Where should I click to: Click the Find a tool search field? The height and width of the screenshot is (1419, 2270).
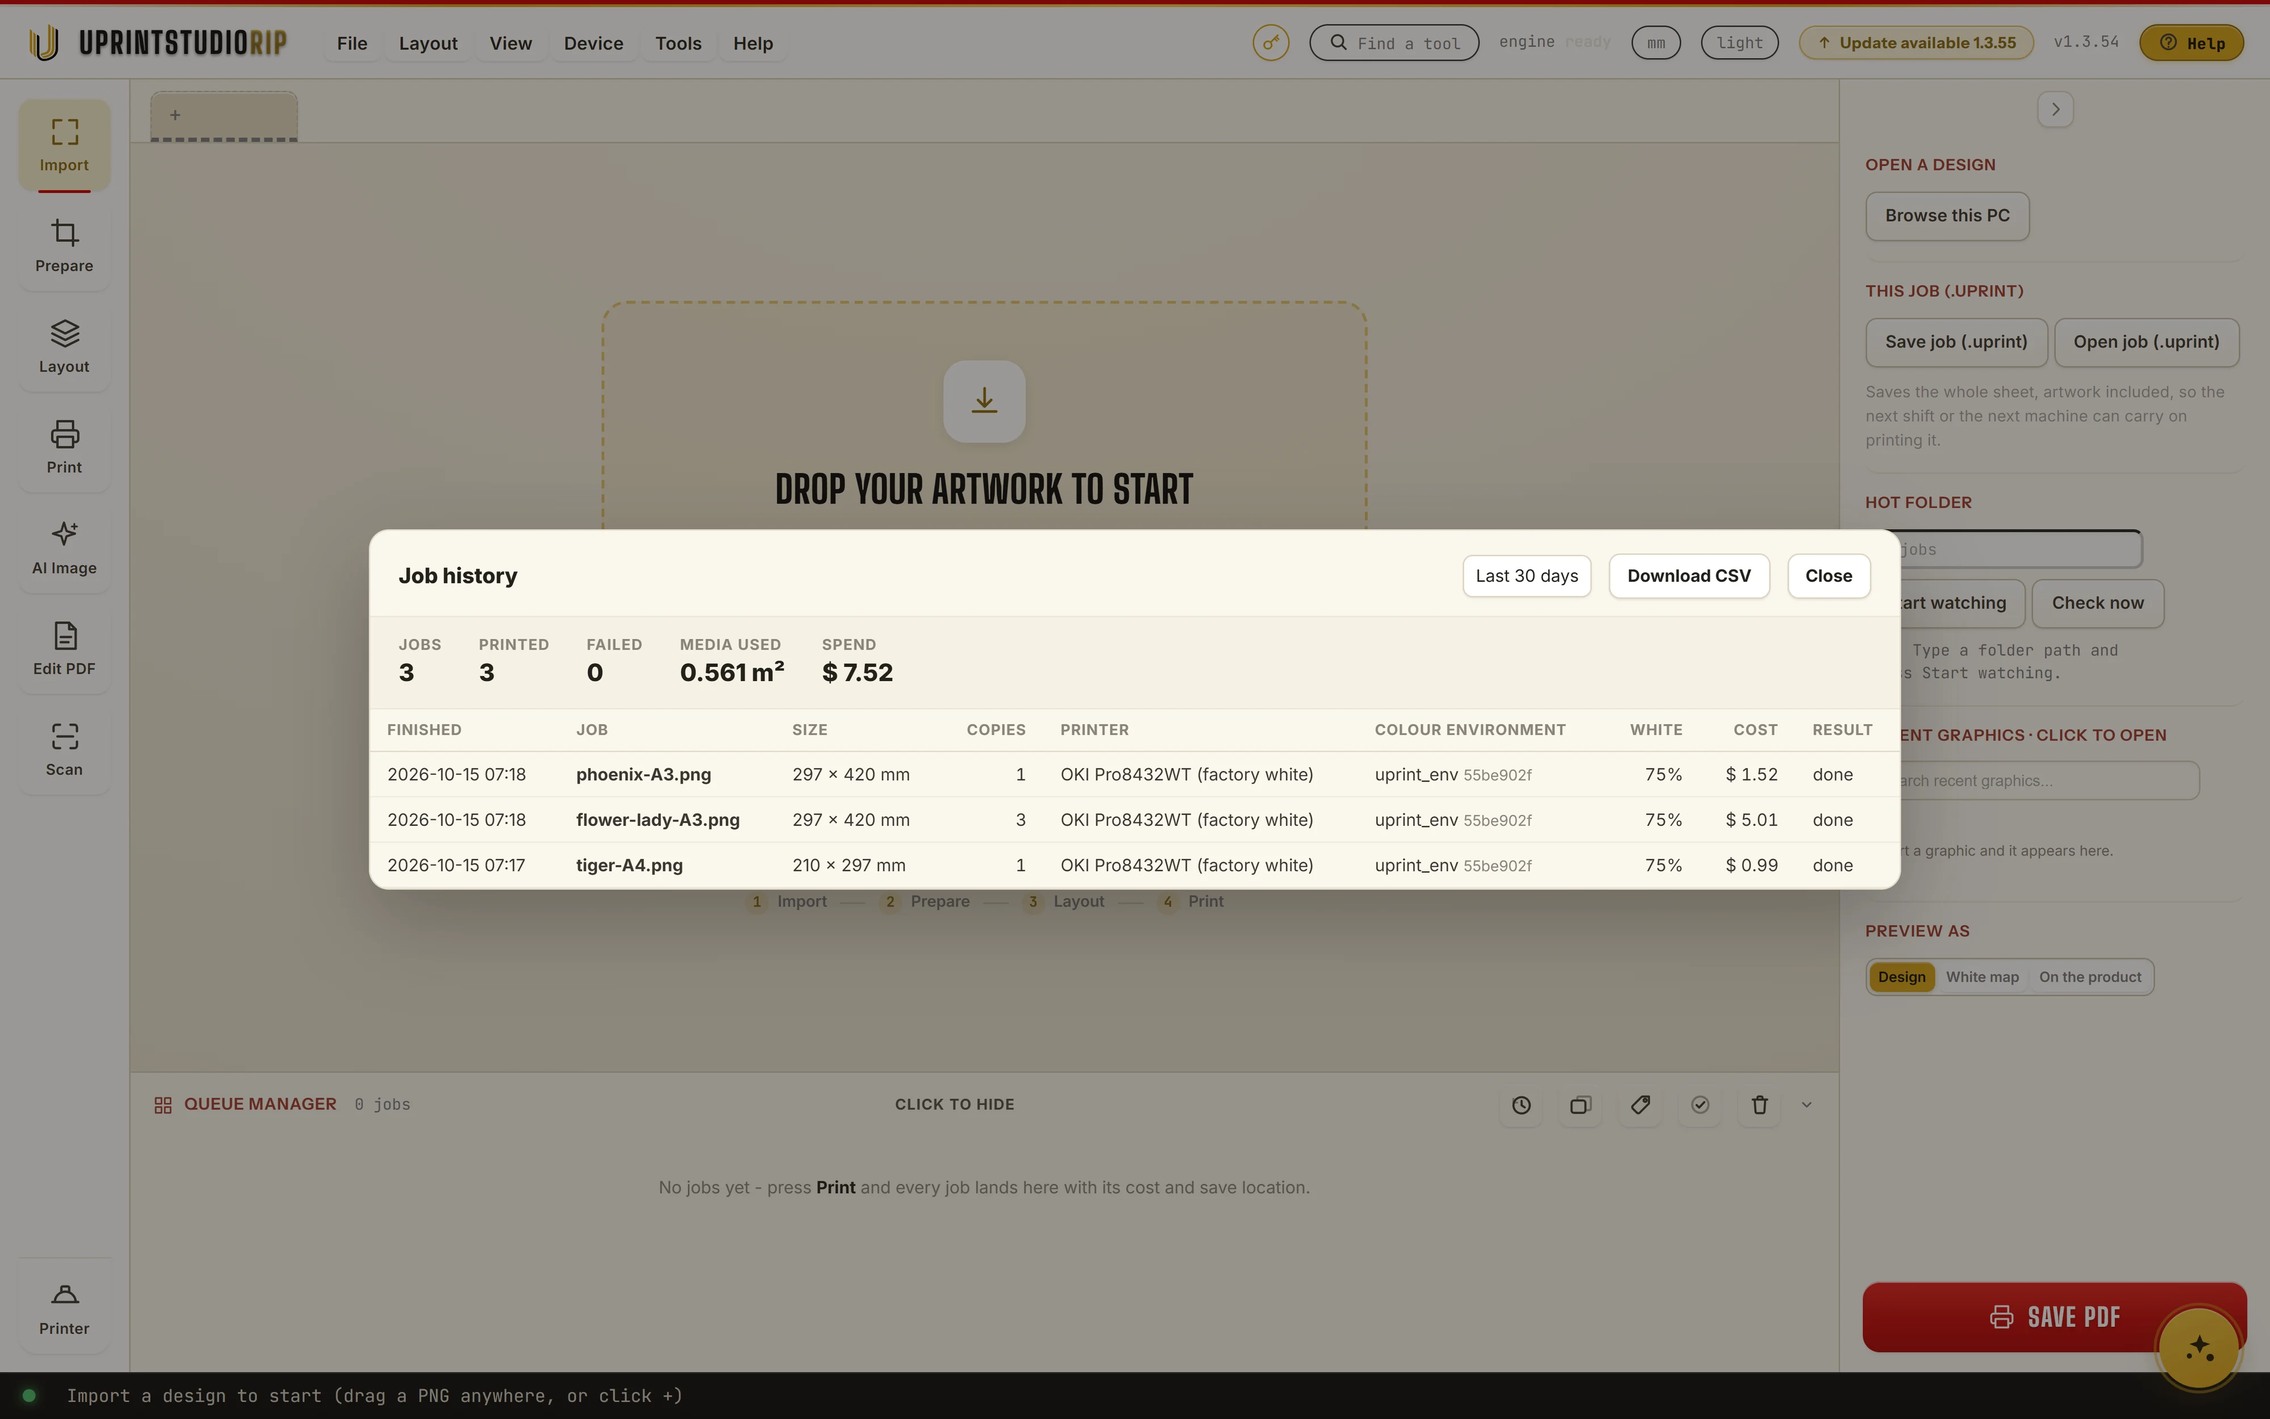pos(1394,42)
